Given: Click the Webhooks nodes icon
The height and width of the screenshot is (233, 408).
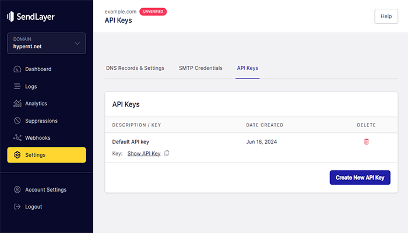Looking at the screenshot, I should 17,138.
